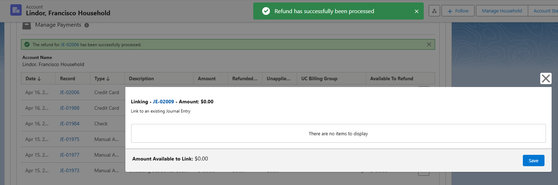558x185 pixels.
Task: Click the Follow button
Action: (458, 11)
